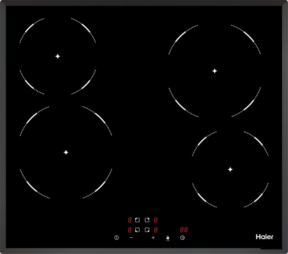
Task: Click the rear-left zone power level digit
Action: (x=130, y=220)
